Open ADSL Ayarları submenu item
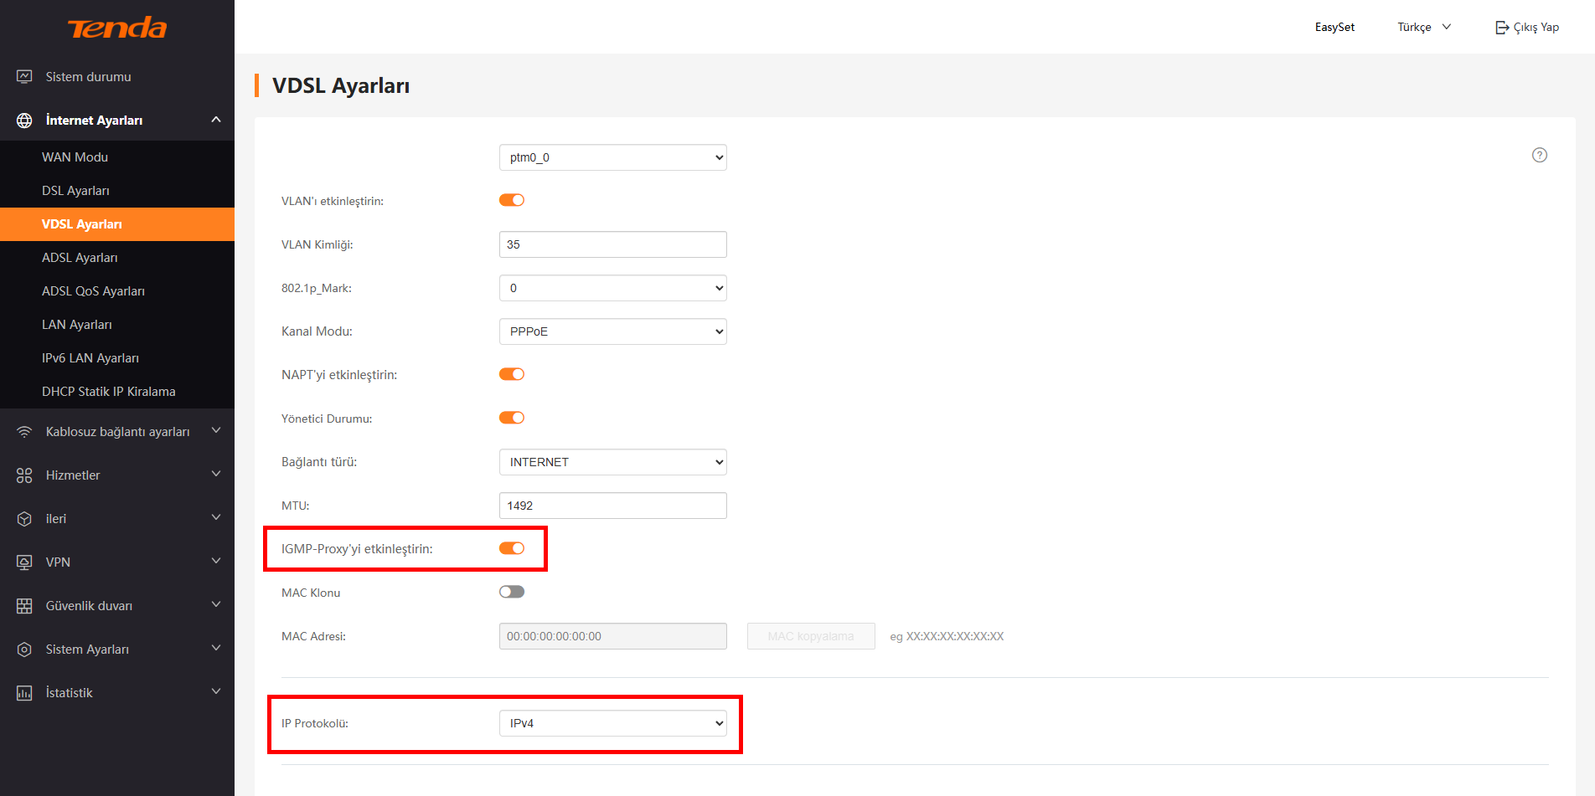Viewport: 1595px width, 796px height. (117, 258)
